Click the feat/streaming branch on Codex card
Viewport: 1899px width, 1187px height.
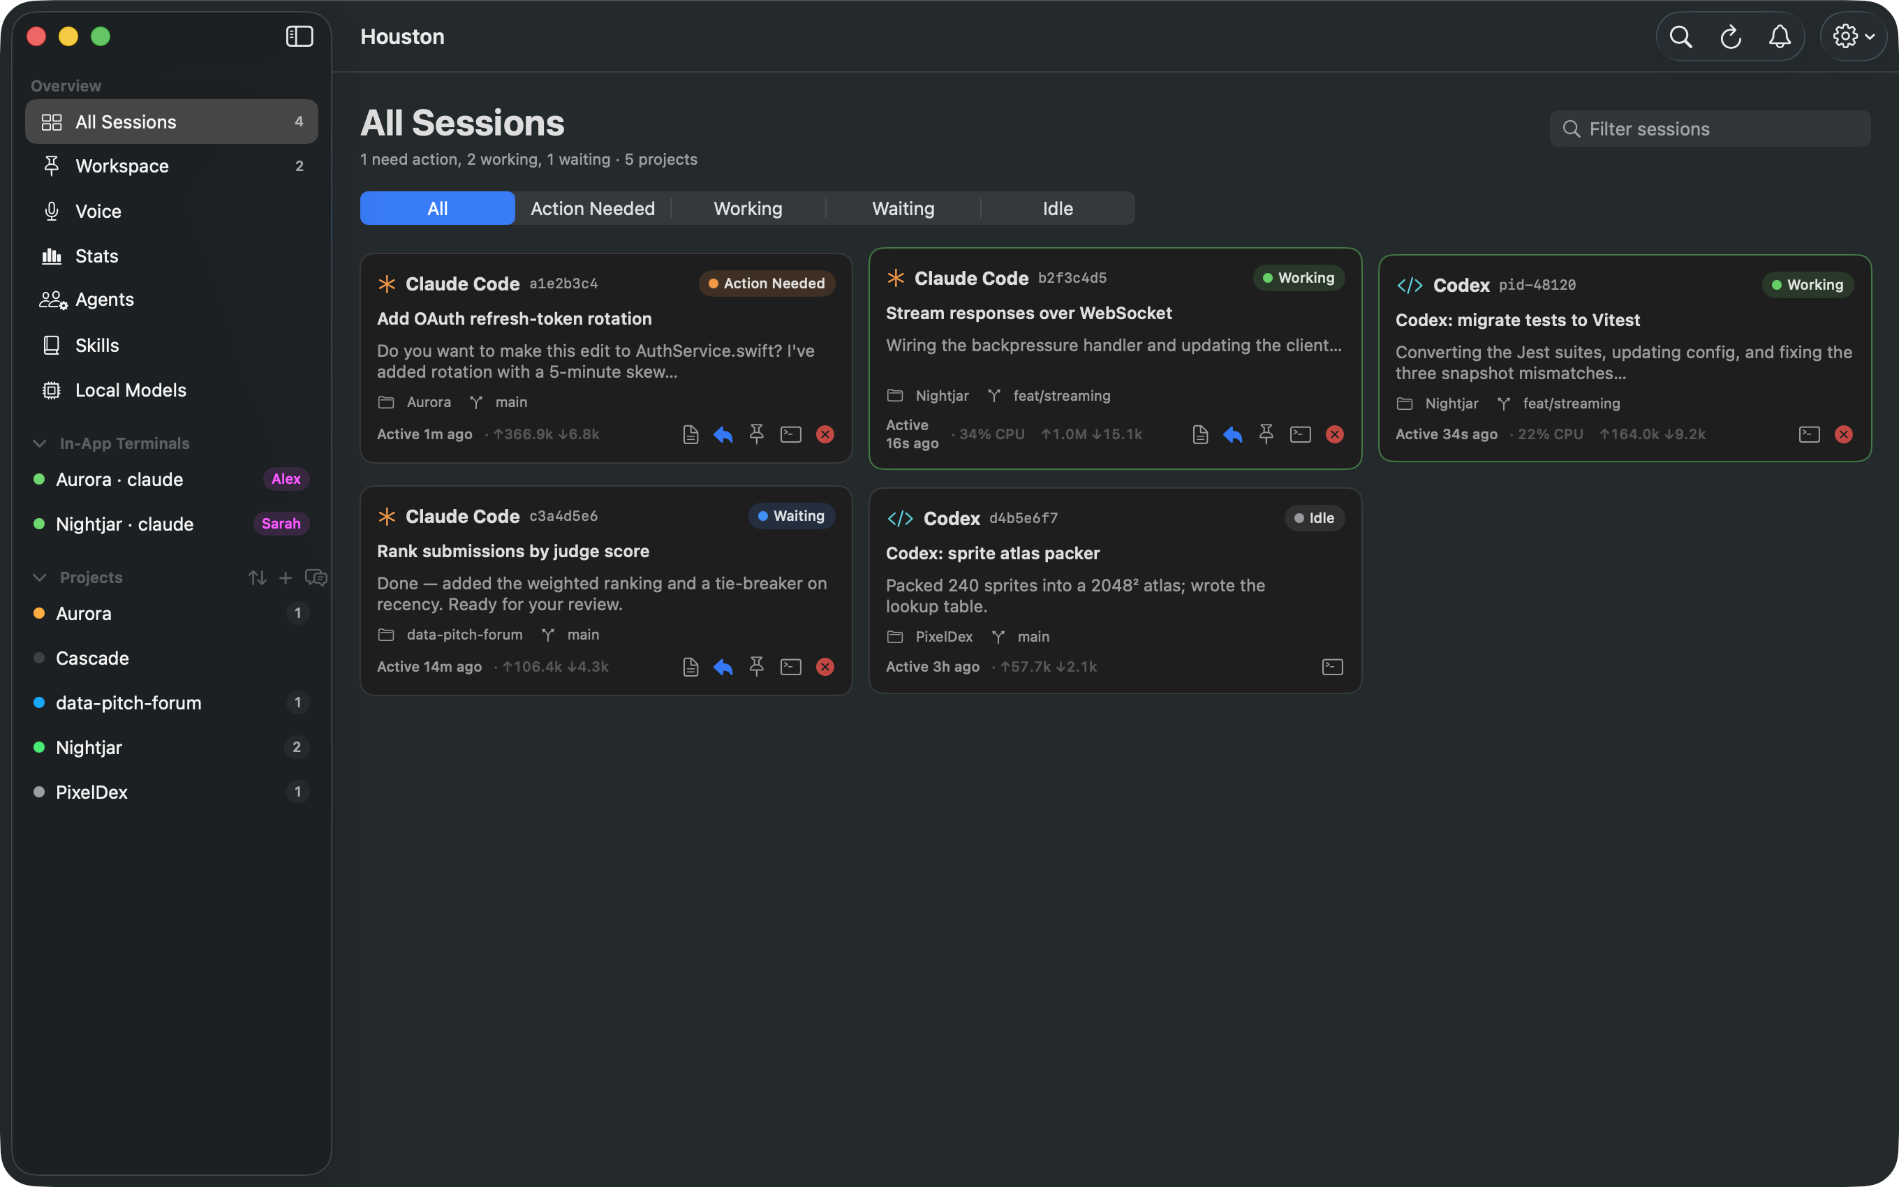1571,404
